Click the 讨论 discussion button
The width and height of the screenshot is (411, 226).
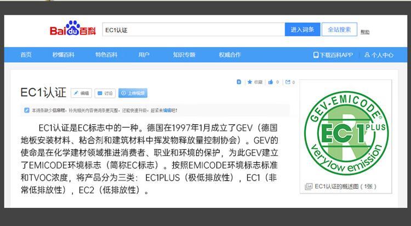[x=105, y=93]
